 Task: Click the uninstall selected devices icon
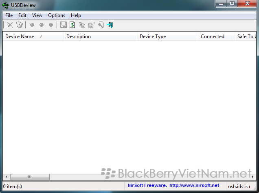19,25
